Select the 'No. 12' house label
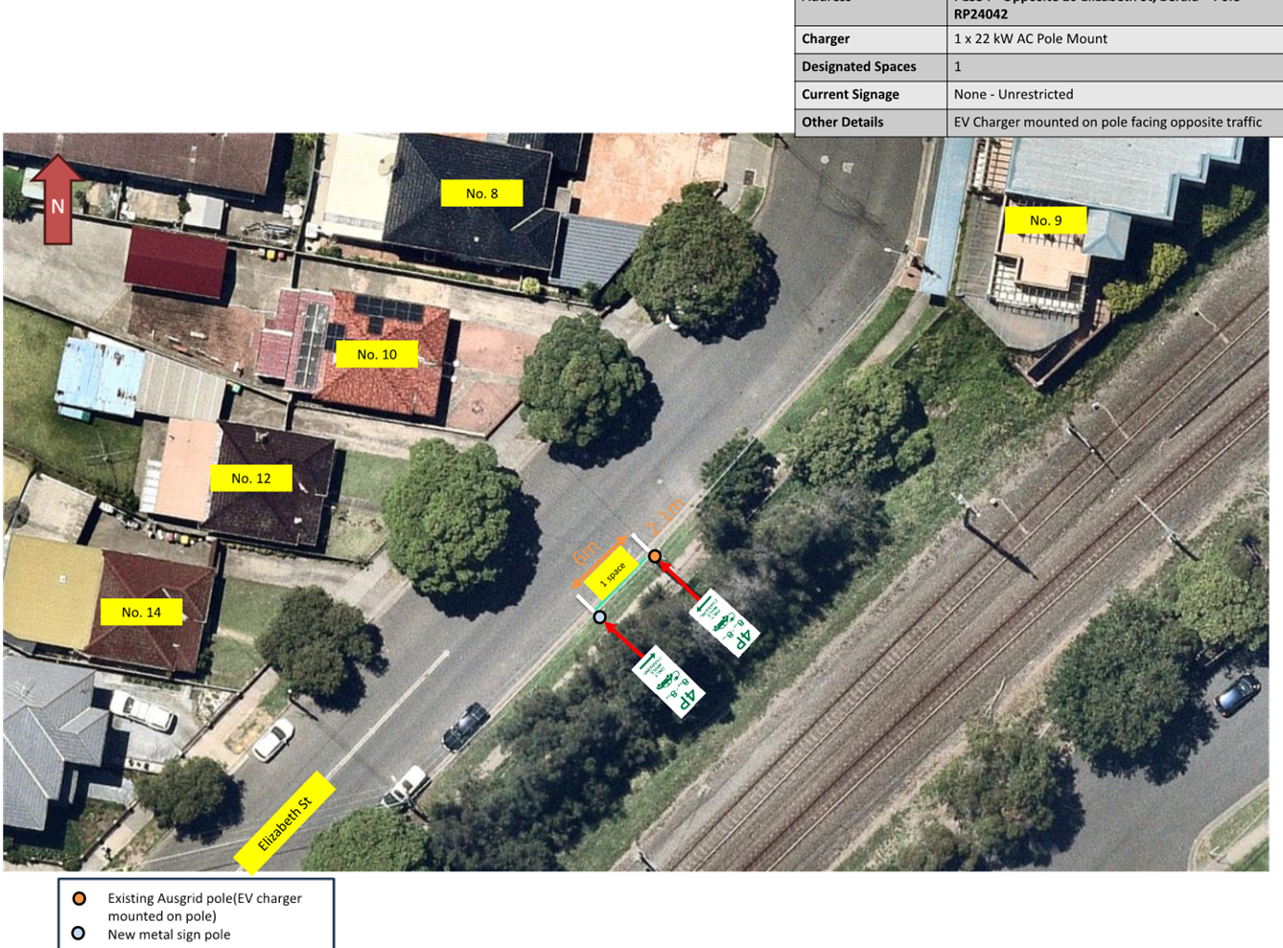1283x948 pixels. tap(251, 478)
